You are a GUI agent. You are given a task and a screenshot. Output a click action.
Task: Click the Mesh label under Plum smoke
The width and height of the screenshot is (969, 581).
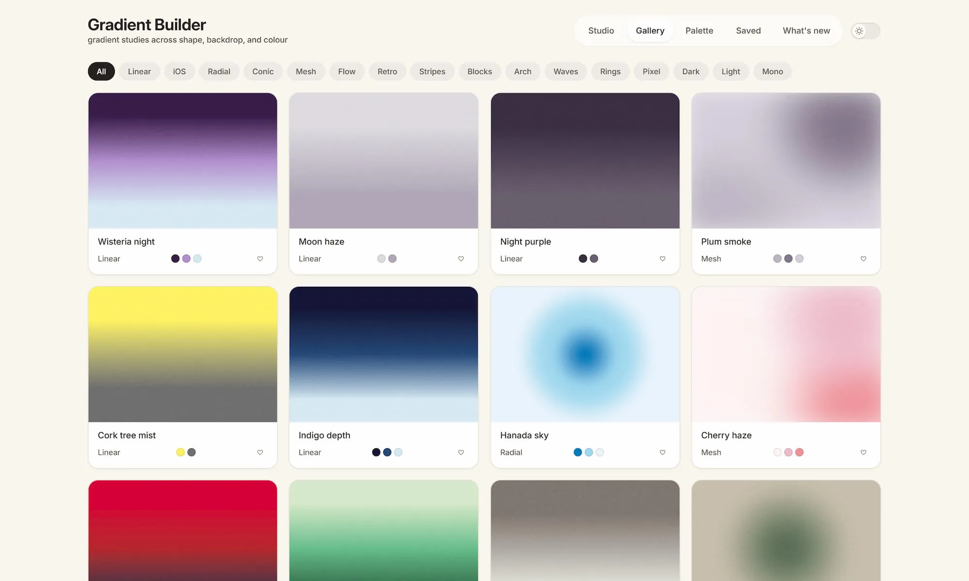click(x=711, y=259)
